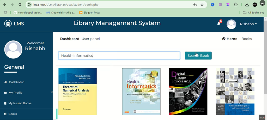The width and height of the screenshot is (267, 120).
Task: Click the User panel subtitle text
Action: click(90, 39)
